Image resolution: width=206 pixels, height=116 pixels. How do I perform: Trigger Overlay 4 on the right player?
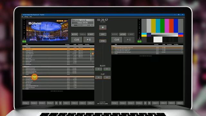tap(139, 103)
